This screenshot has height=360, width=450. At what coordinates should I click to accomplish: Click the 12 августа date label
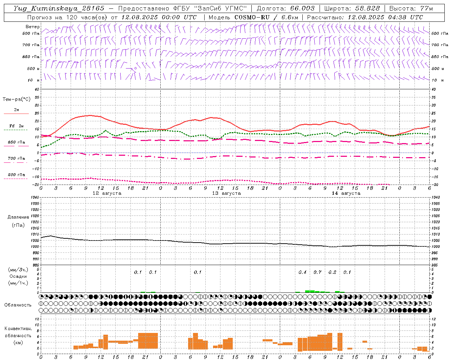coord(107,193)
